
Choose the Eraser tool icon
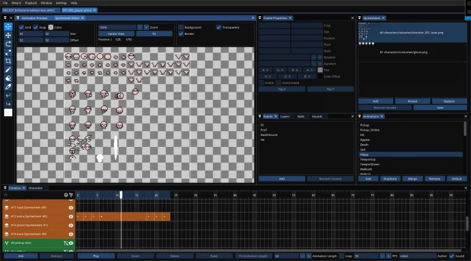pos(8,78)
